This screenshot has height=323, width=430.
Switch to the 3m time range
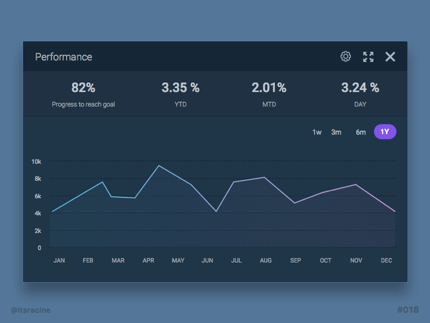336,132
